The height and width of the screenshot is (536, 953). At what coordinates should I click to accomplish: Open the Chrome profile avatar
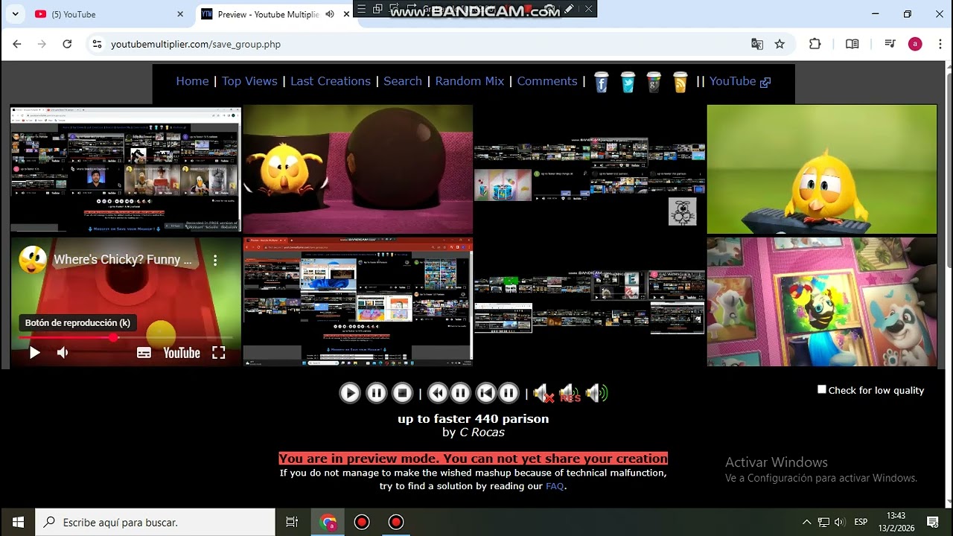click(x=915, y=44)
